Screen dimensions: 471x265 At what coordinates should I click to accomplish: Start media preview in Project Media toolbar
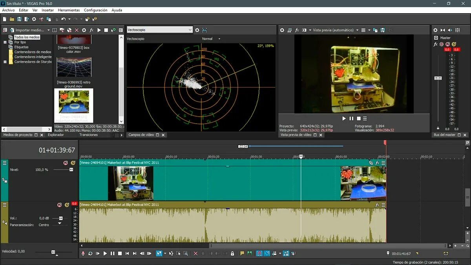(x=99, y=30)
